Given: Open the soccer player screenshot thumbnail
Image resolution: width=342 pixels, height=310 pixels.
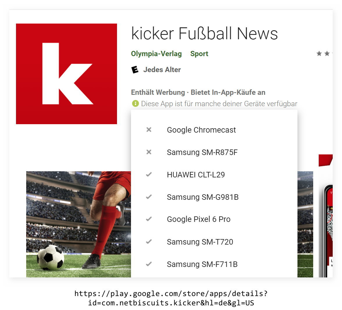Looking at the screenshot, I should pos(79,224).
